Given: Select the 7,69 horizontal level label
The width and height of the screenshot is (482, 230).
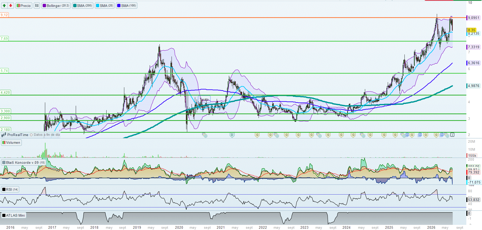Looking at the screenshot, I should tap(4, 39).
